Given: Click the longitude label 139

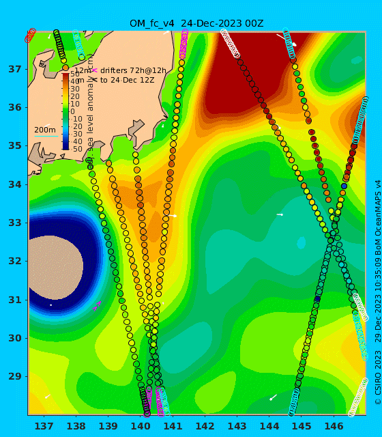Looking at the screenshot, I should [x=108, y=426].
